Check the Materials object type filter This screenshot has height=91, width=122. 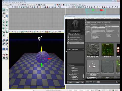[x=92, y=33]
